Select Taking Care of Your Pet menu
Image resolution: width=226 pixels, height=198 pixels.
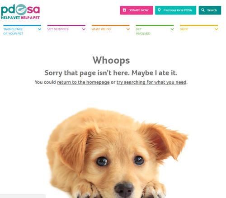pos(13,31)
